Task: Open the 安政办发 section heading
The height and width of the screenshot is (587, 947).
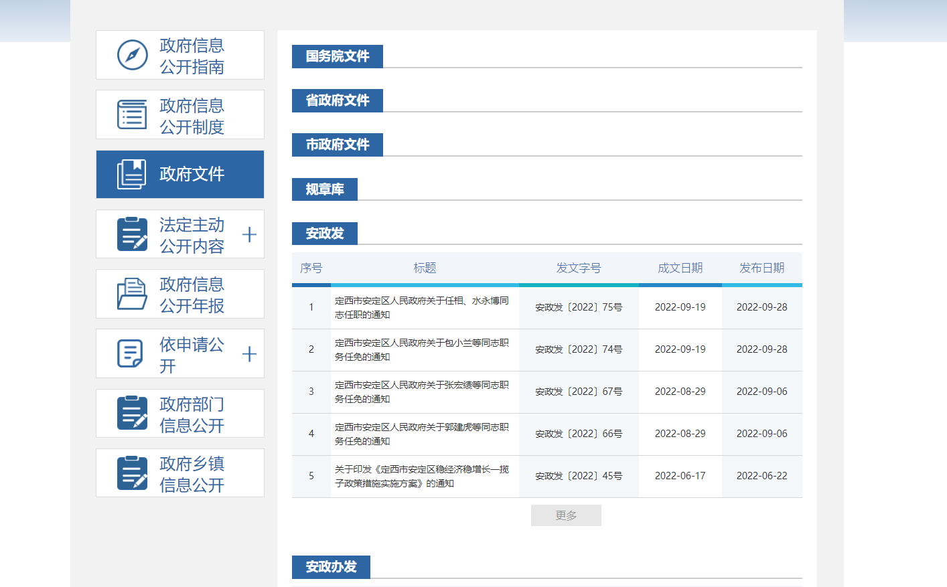Action: [331, 567]
